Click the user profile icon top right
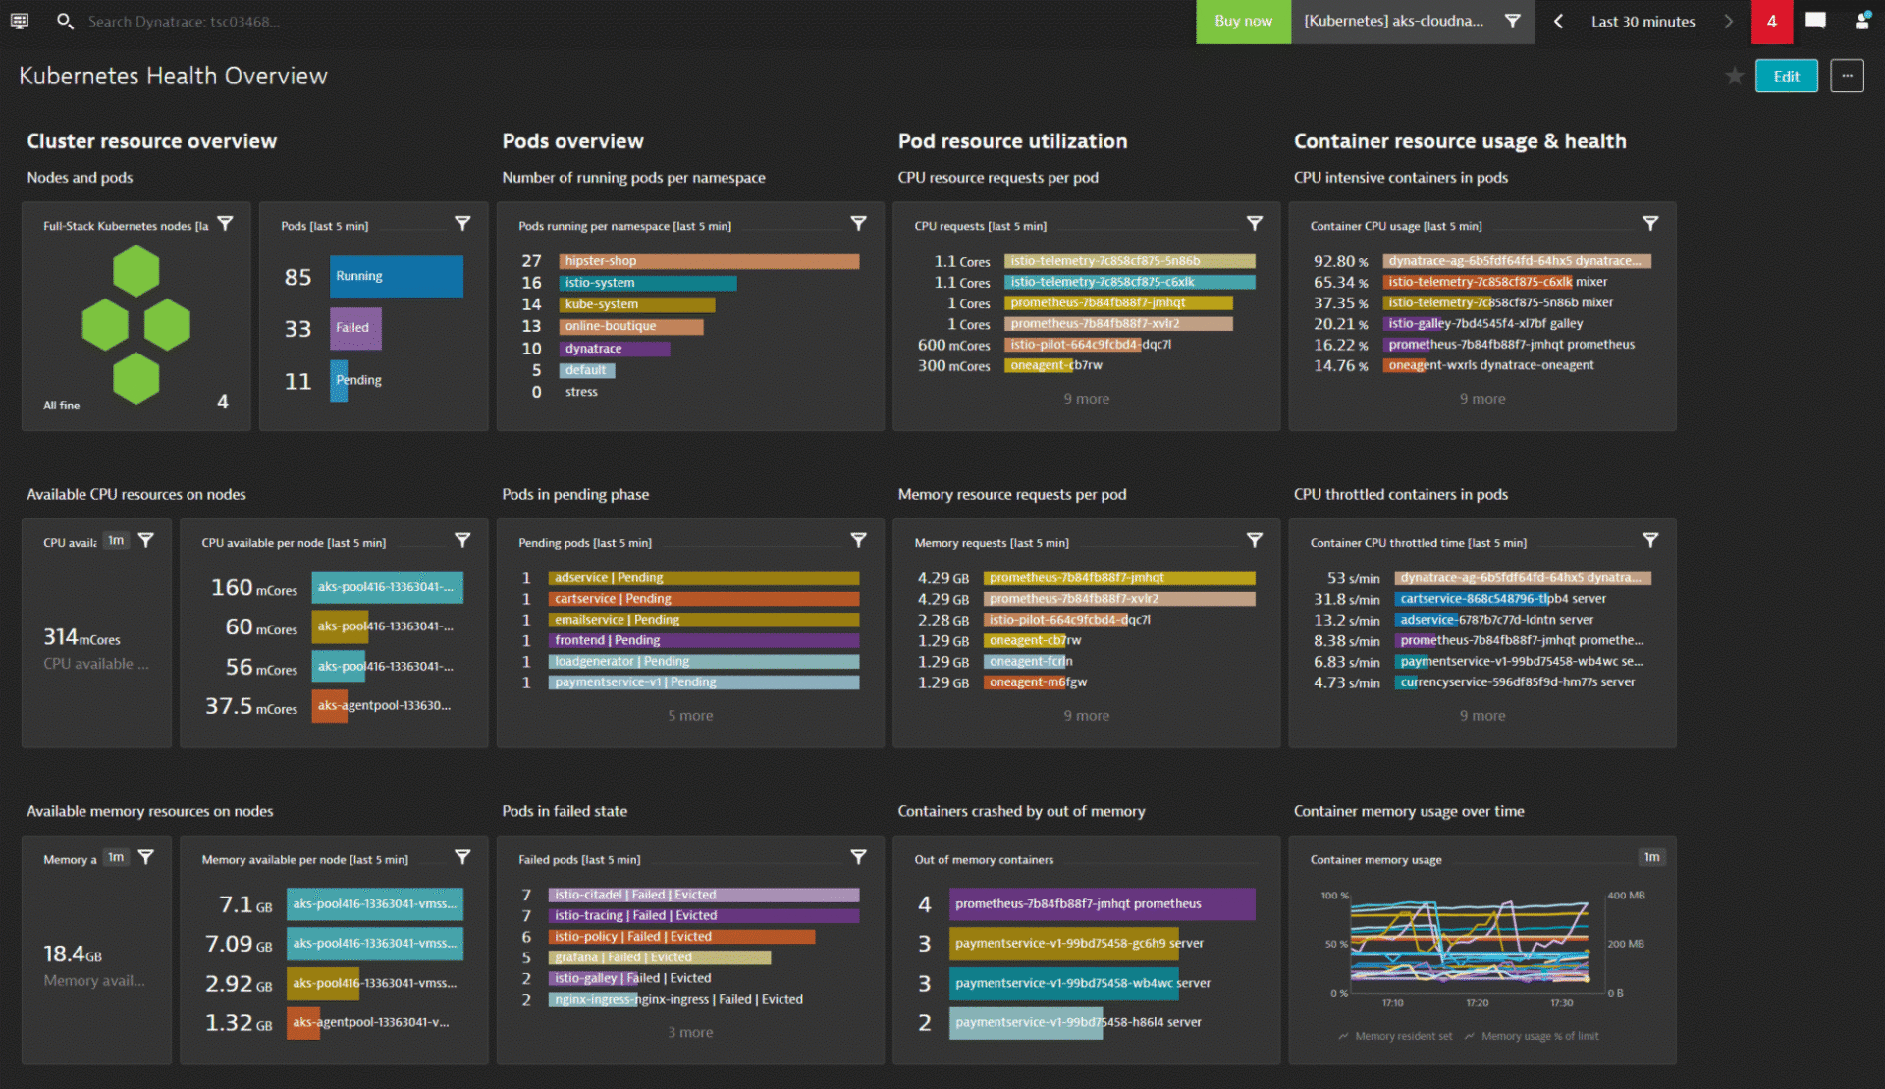This screenshot has width=1885, height=1089. [1862, 21]
